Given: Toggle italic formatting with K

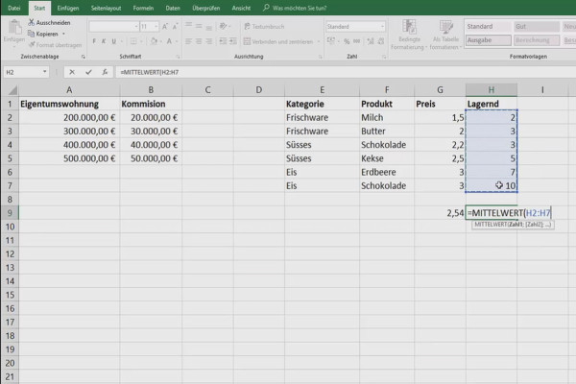Looking at the screenshot, I should [x=104, y=41].
